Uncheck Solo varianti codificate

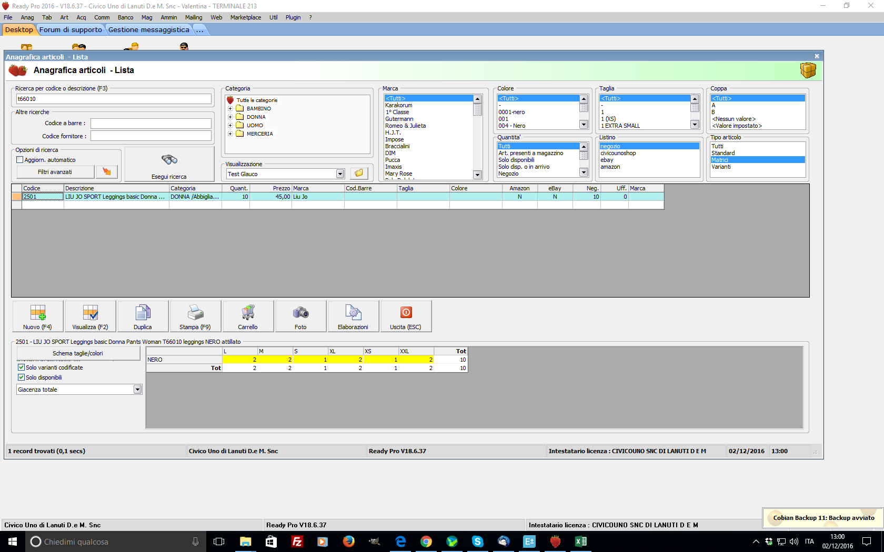tap(21, 367)
